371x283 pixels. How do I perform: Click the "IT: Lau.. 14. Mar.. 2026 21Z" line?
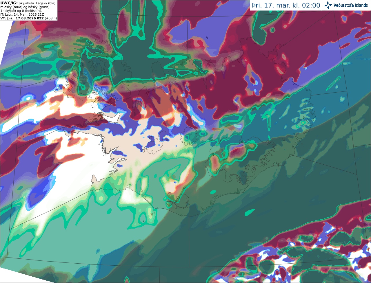coord(22,14)
